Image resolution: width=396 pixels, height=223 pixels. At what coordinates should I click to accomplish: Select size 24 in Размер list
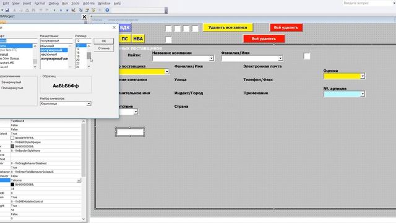78,67
